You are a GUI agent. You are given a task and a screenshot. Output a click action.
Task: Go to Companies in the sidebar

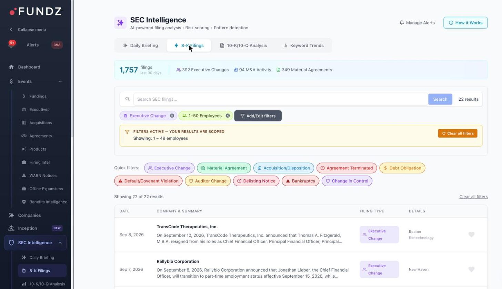(x=29, y=216)
